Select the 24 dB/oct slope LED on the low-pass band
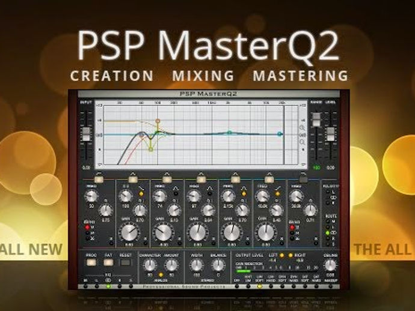 point(292,233)
